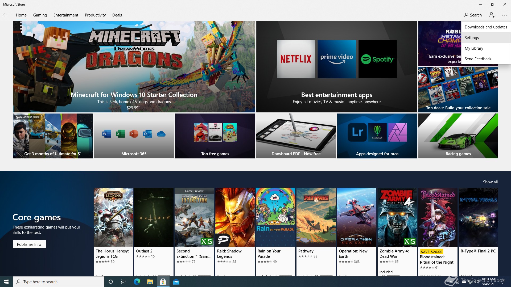The height and width of the screenshot is (287, 511).
Task: Select the Home tab
Action: 21,15
